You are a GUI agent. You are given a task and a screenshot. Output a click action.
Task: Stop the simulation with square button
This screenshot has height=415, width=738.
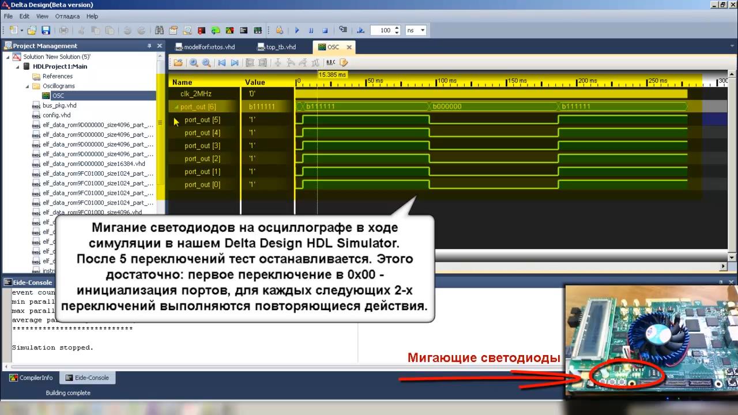pyautogui.click(x=325, y=31)
